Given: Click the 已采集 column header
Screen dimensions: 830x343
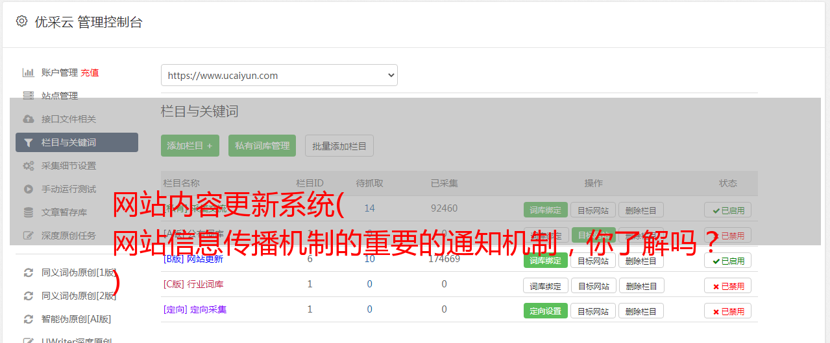Looking at the screenshot, I should point(444,183).
